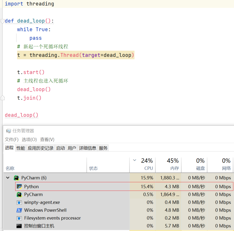Open the 文件(F) menu
Image resolution: width=234 pixels, height=231 pixels.
11,139
